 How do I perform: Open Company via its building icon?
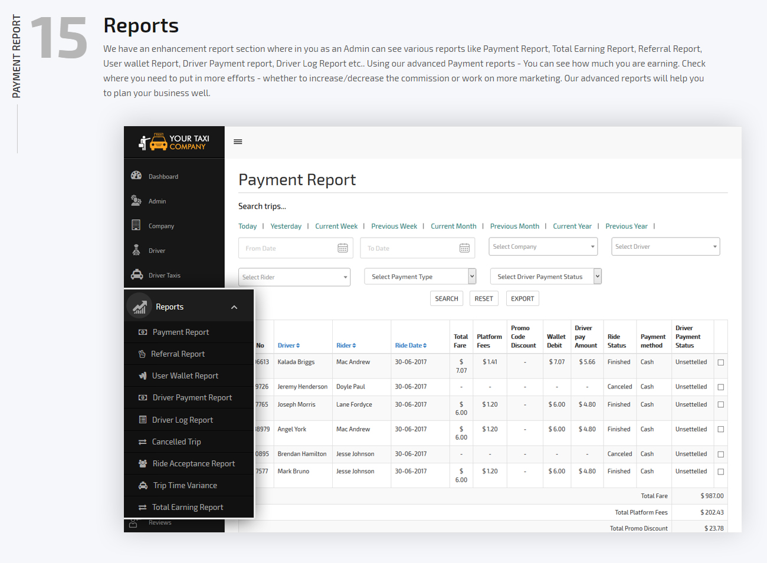coord(136,225)
